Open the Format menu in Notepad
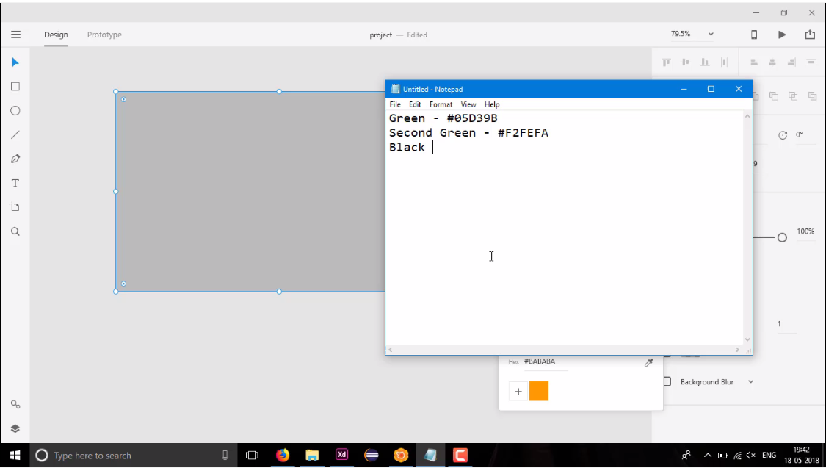 (x=441, y=104)
